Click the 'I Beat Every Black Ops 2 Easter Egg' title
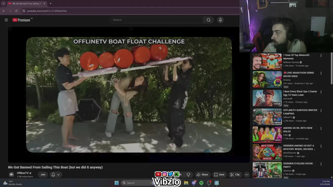Image resolution: width=333 pixels, height=187 pixels. (300, 93)
